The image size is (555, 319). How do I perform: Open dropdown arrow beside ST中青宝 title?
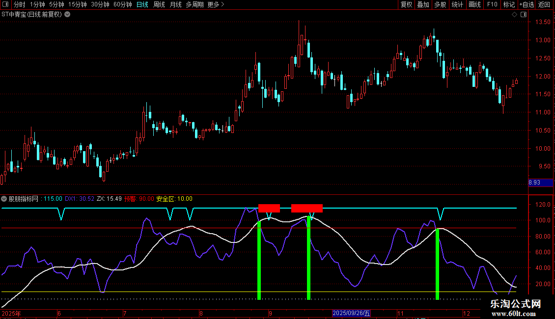coord(67,15)
